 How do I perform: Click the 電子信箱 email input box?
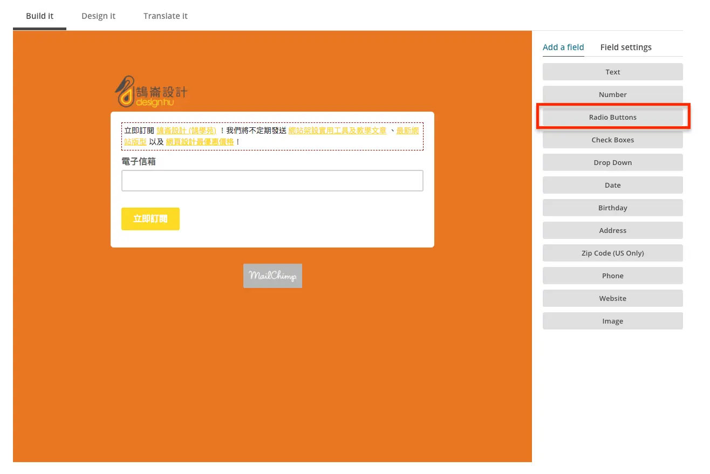pos(272,181)
